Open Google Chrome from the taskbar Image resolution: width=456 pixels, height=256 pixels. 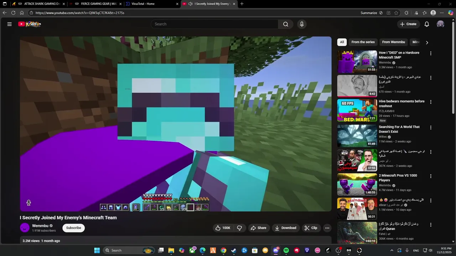click(223, 250)
